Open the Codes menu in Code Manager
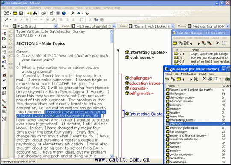The width and height of the screenshot is (231, 165). 169,74
